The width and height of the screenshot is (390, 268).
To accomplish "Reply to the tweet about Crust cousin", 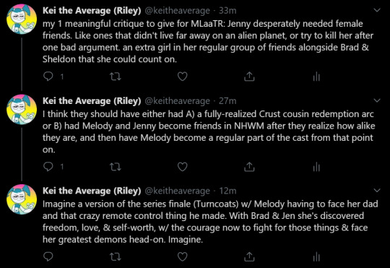I will [48, 166].
